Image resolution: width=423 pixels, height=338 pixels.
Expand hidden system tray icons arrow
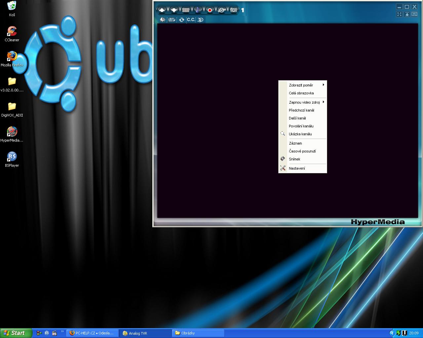pos(392,333)
